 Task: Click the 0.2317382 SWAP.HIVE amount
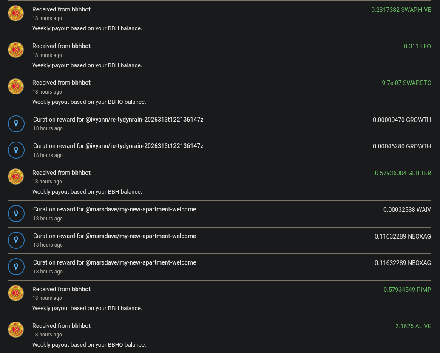[401, 9]
